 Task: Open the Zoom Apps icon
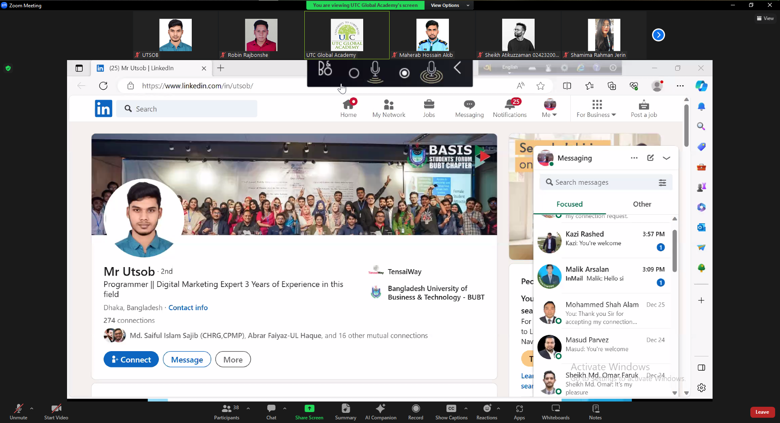pos(519,412)
